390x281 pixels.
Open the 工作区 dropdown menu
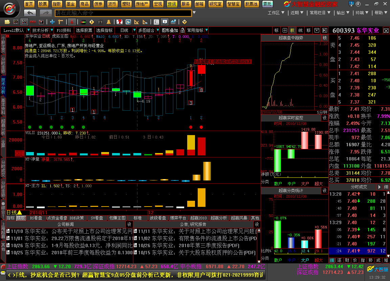pos(276,13)
